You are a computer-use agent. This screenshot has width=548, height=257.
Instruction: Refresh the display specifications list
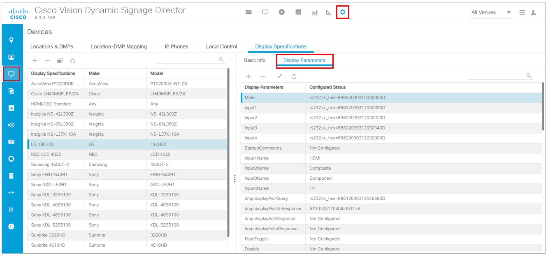(73, 61)
